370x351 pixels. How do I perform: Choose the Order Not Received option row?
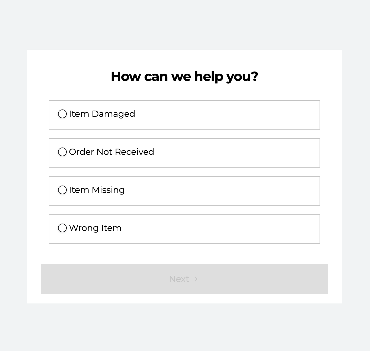pos(184,153)
